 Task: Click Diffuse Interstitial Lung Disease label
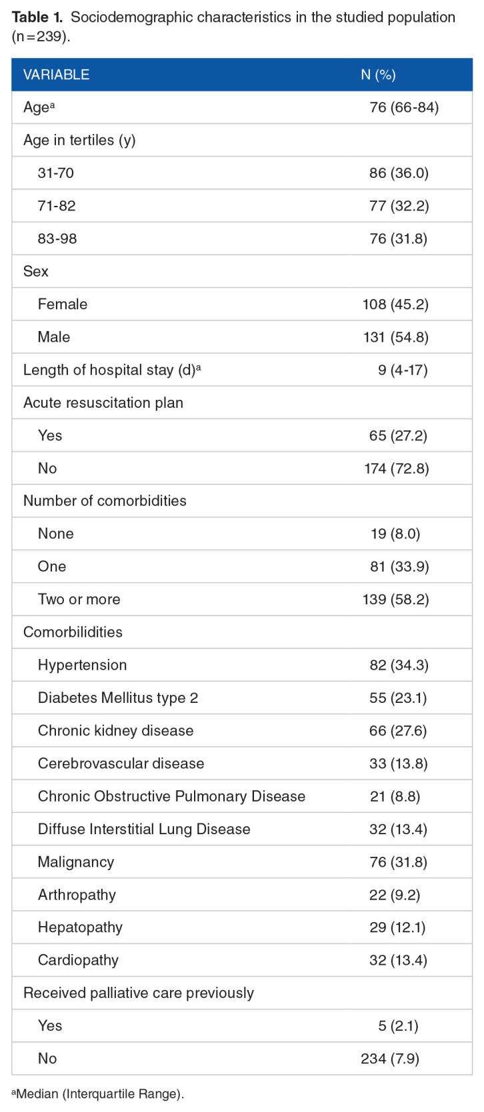tap(144, 829)
